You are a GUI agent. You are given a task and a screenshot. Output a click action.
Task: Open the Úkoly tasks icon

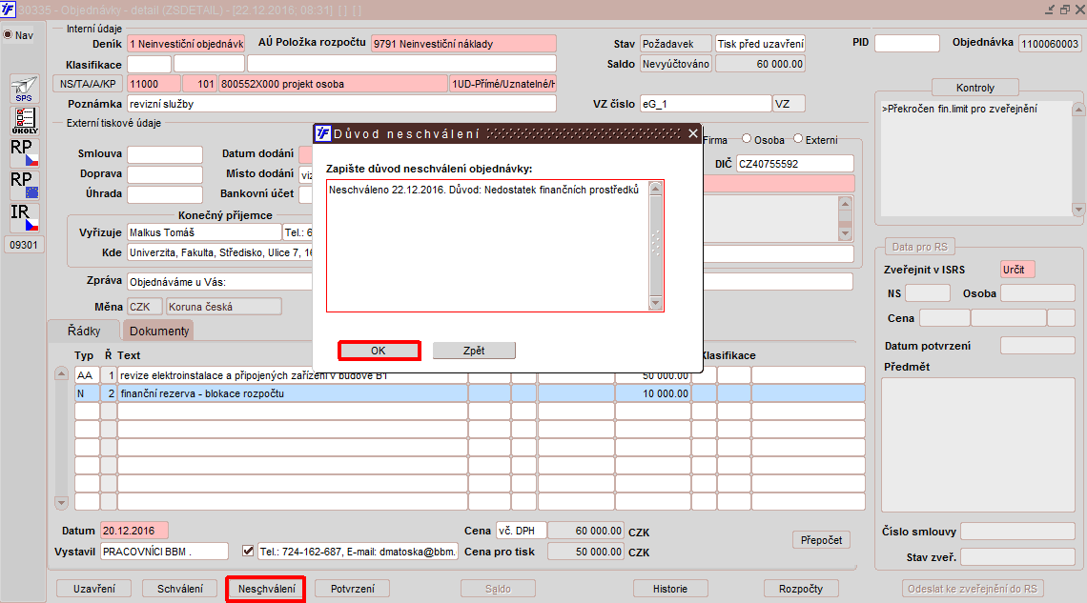pyautogui.click(x=24, y=120)
